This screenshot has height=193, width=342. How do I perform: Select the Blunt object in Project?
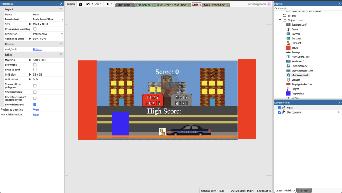[295, 29]
